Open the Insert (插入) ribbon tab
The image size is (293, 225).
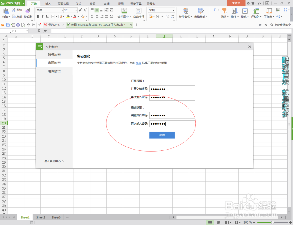click(48, 4)
